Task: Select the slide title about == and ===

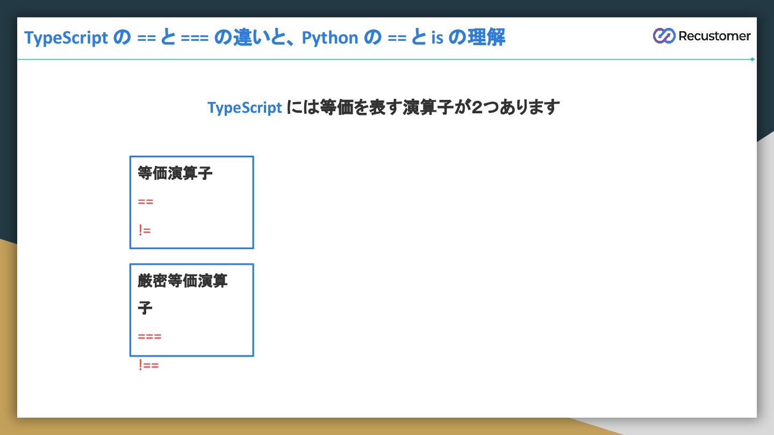Action: (x=264, y=38)
